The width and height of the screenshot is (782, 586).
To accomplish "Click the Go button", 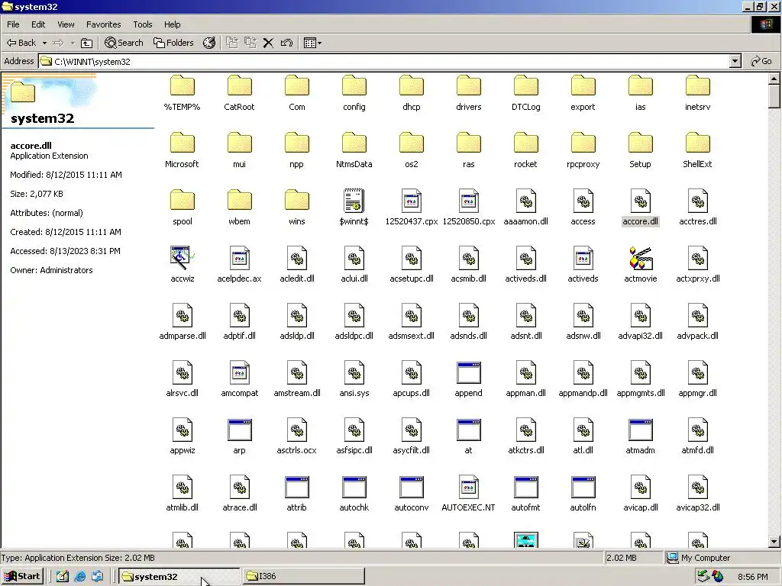I will [x=761, y=61].
